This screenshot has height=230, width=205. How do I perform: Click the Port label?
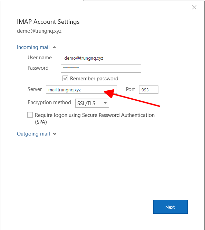tap(130, 89)
